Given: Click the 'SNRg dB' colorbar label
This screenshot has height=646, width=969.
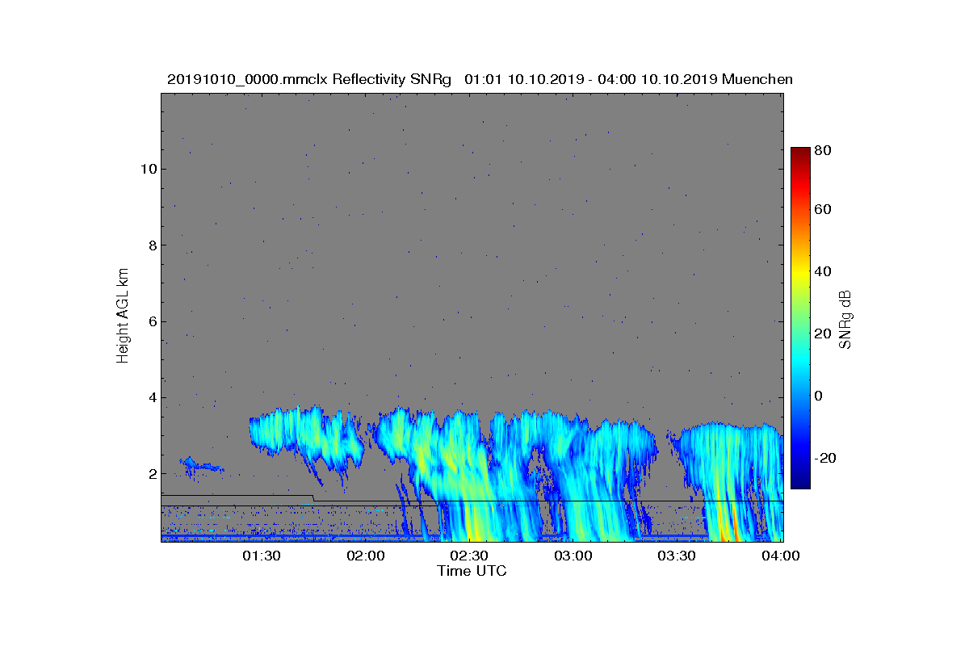Looking at the screenshot, I should coord(845,318).
